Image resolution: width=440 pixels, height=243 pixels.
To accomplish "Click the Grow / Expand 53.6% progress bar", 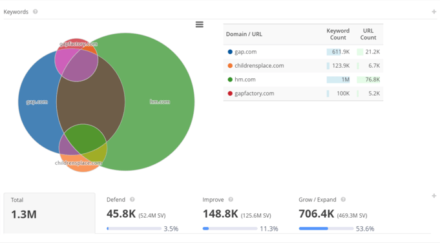I will [326, 228].
